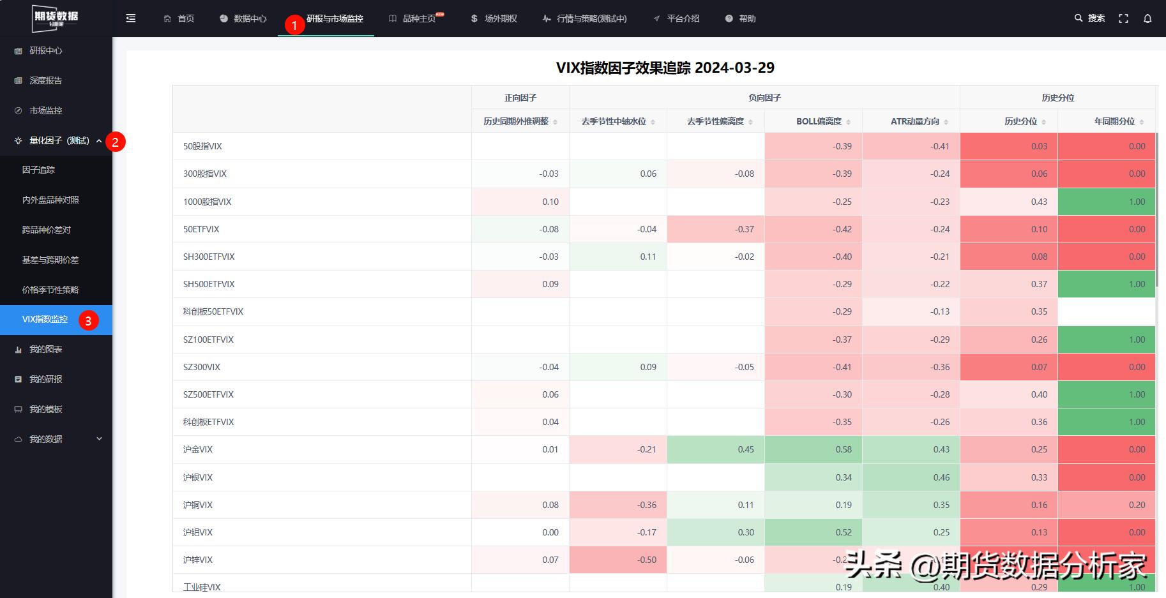Click the red 年同期分位 cell for 50股指VIX
The width and height of the screenshot is (1166, 598).
1107,146
